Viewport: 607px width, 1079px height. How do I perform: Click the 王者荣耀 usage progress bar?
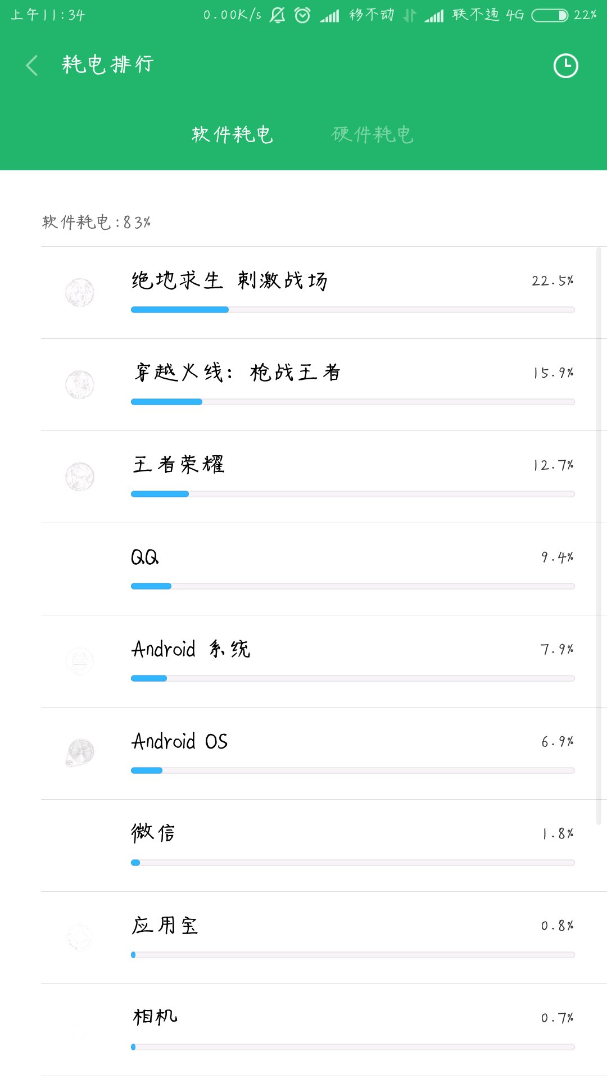tap(352, 494)
